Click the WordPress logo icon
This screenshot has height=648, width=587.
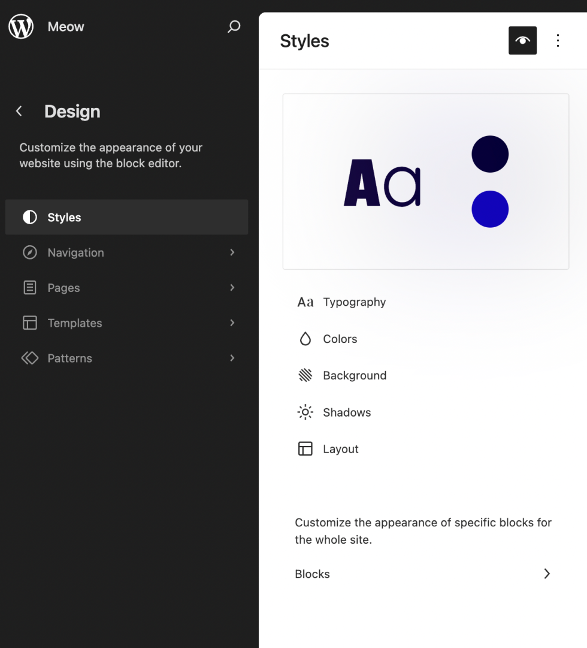(x=21, y=26)
